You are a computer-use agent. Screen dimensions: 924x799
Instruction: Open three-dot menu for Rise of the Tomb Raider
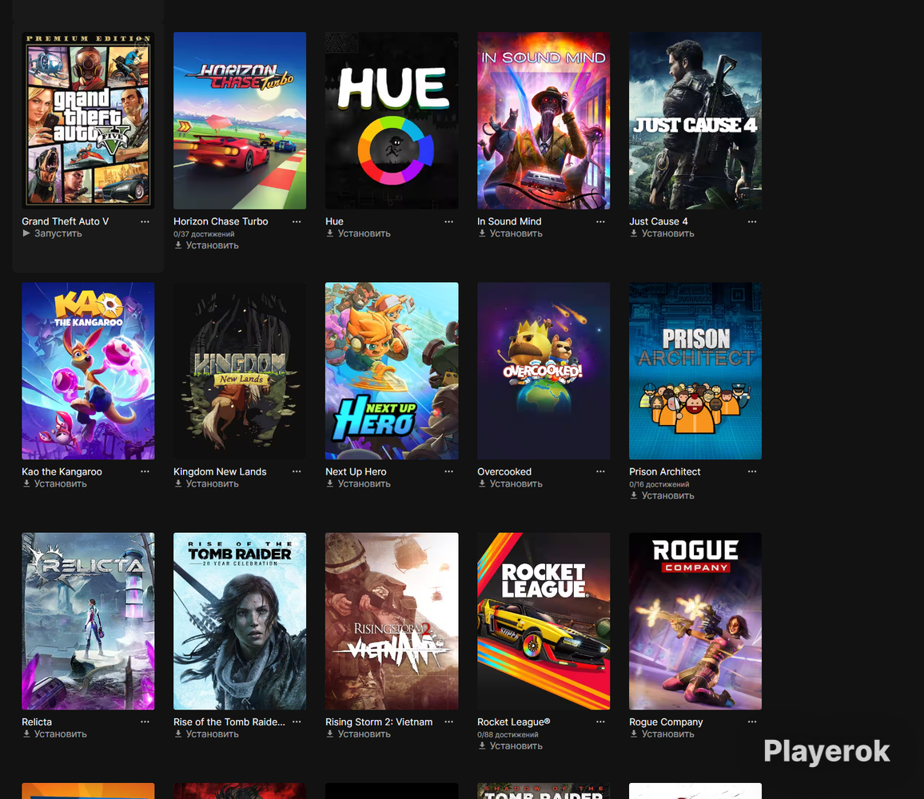click(x=297, y=722)
